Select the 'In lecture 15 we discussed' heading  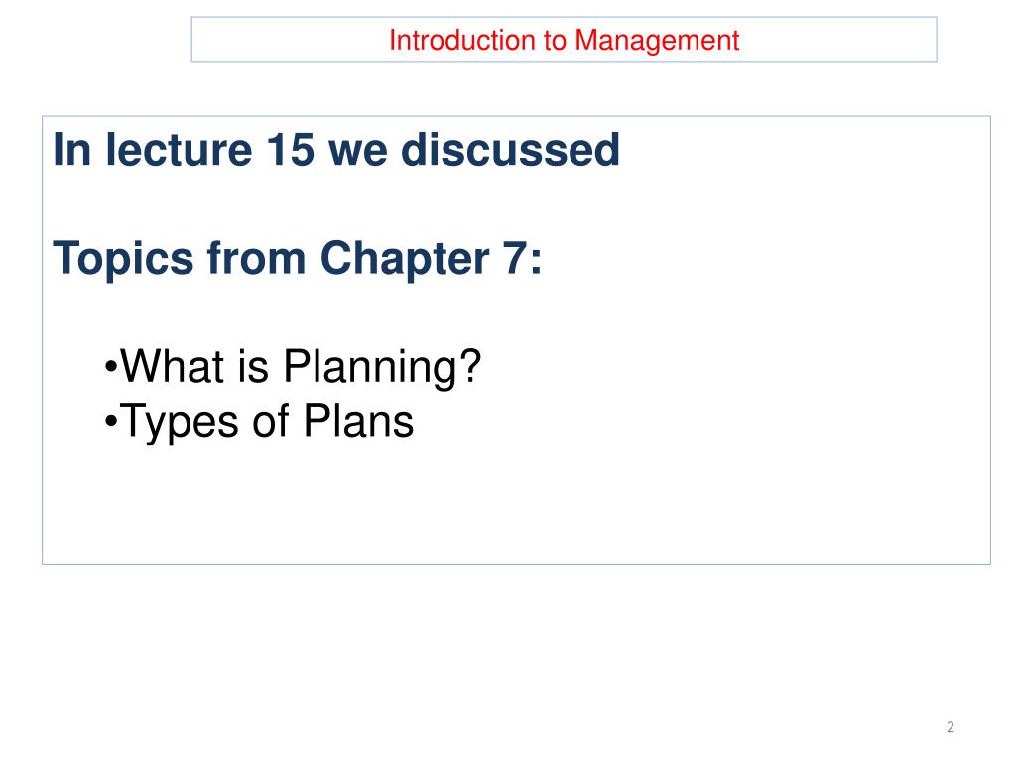[336, 150]
